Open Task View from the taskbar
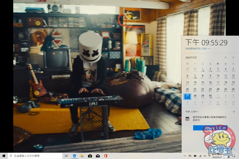This screenshot has height=159, width=239. click(66, 156)
